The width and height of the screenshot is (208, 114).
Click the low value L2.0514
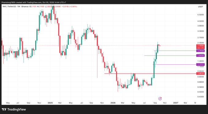click(48, 6)
